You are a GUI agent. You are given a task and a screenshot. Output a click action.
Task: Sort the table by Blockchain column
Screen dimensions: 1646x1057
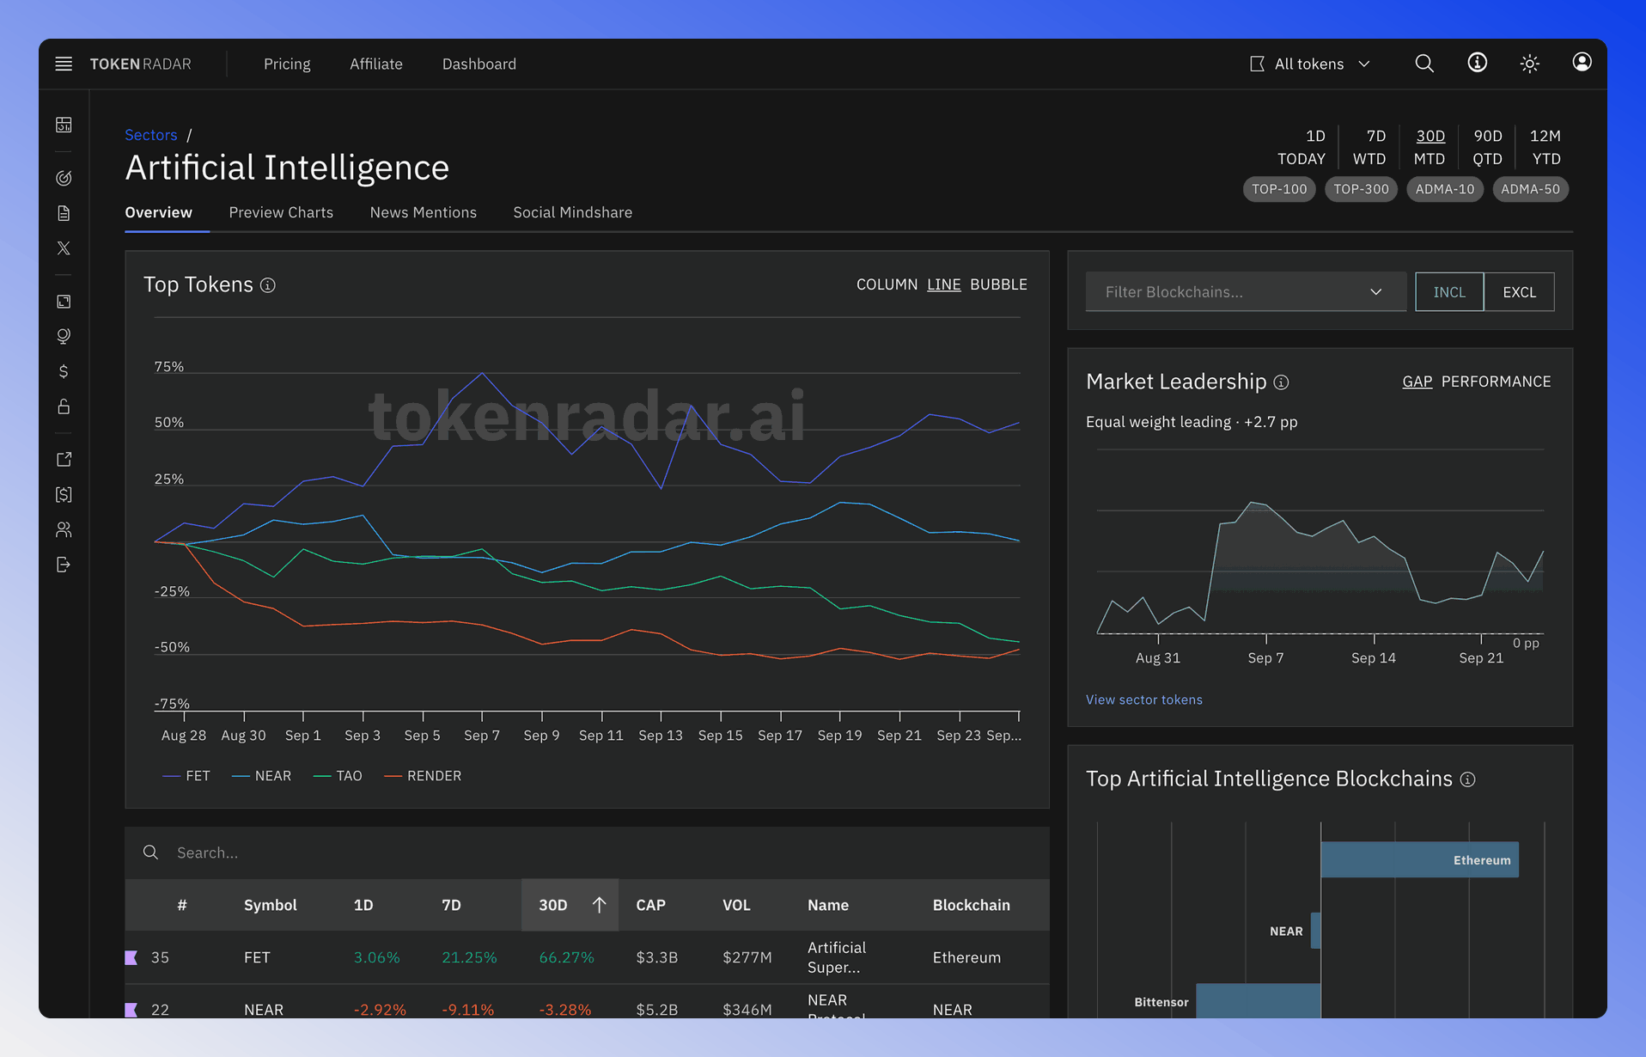(971, 905)
